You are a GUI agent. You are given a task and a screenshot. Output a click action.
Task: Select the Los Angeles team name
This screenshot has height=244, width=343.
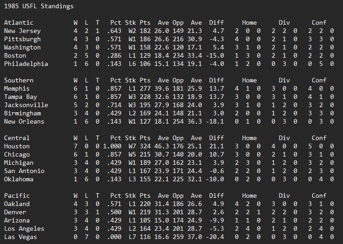pyautogui.click(x=24, y=228)
